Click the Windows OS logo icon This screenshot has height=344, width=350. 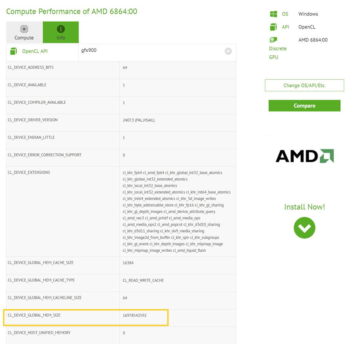click(273, 14)
